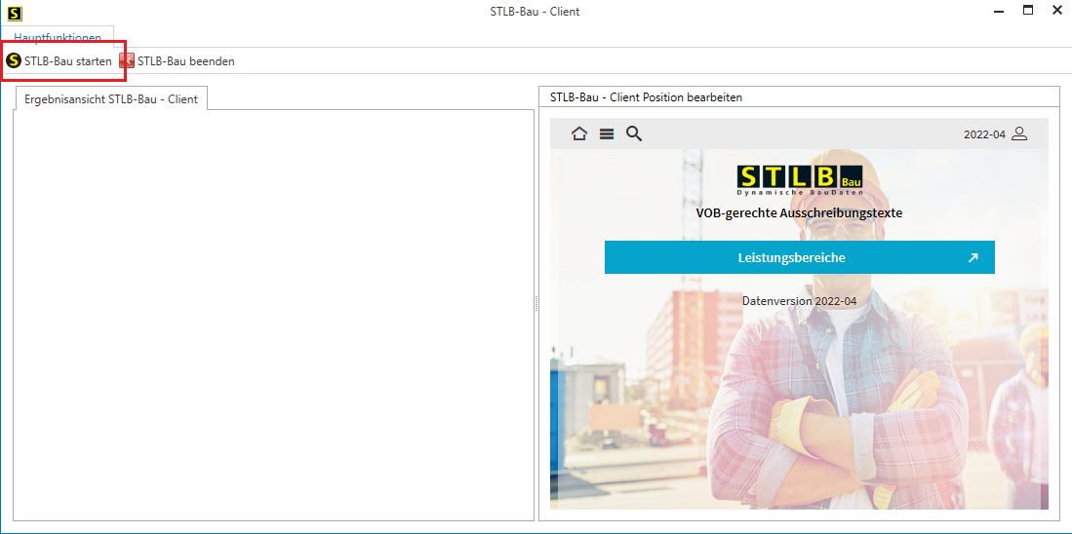
Task: Minimize the STLB-Bau Client window
Action: click(997, 12)
